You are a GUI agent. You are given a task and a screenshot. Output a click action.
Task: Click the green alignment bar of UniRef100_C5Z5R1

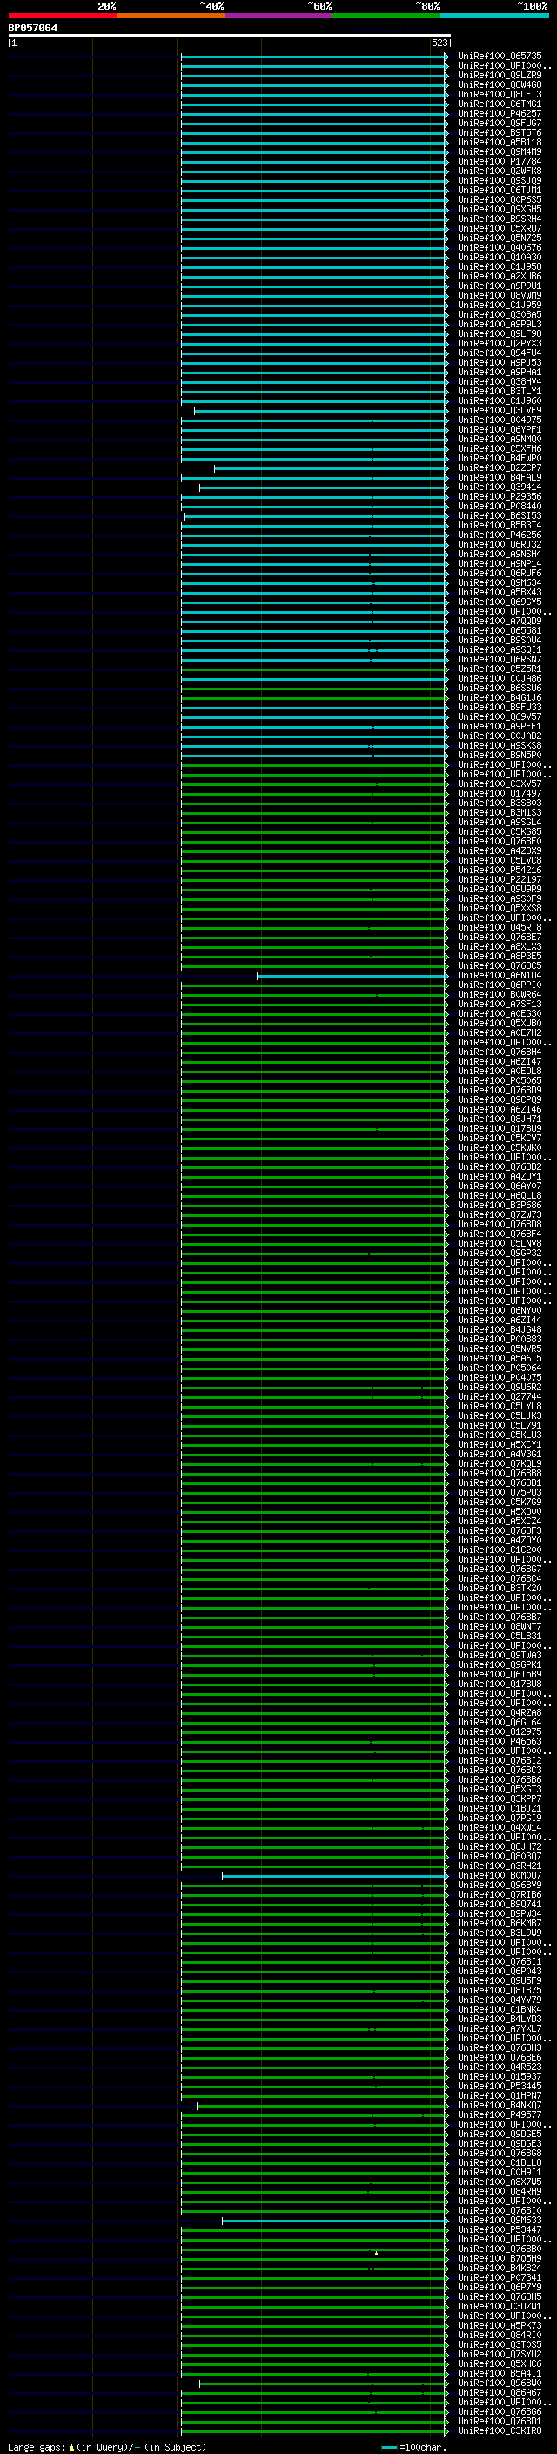click(x=314, y=669)
